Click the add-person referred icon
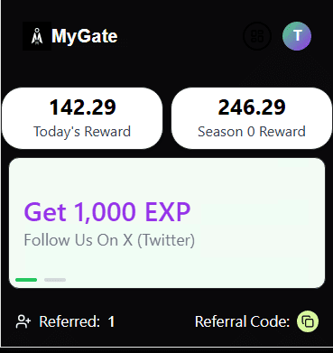 click(x=23, y=321)
